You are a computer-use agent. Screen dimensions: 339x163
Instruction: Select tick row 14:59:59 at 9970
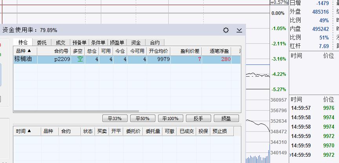313,145
